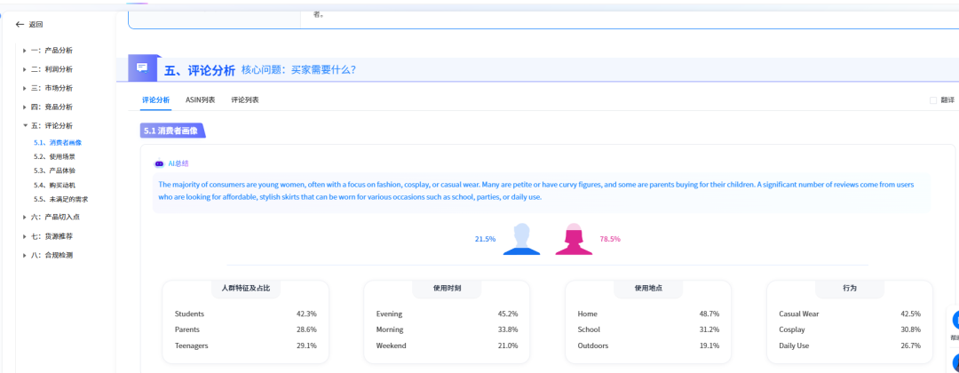The height and width of the screenshot is (373, 959).
Task: Click the AI总结 label
Action: [x=178, y=164]
